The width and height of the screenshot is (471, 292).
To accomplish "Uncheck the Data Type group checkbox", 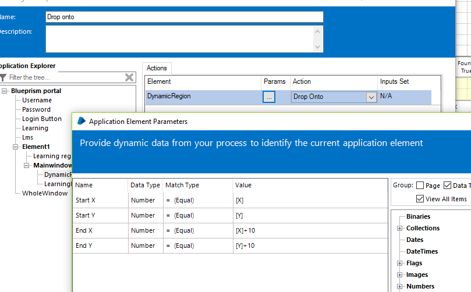I will [447, 186].
